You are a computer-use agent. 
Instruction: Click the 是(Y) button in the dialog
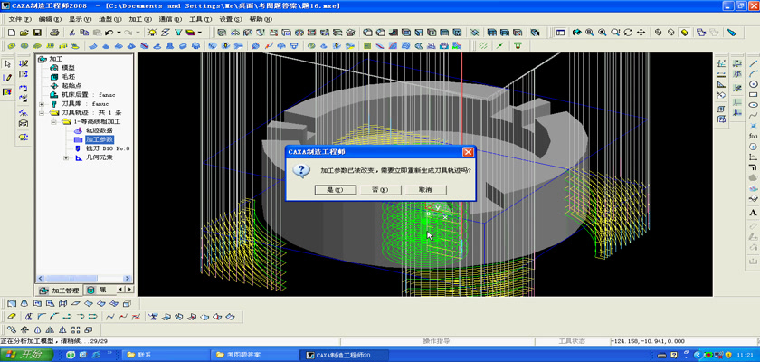[336, 190]
